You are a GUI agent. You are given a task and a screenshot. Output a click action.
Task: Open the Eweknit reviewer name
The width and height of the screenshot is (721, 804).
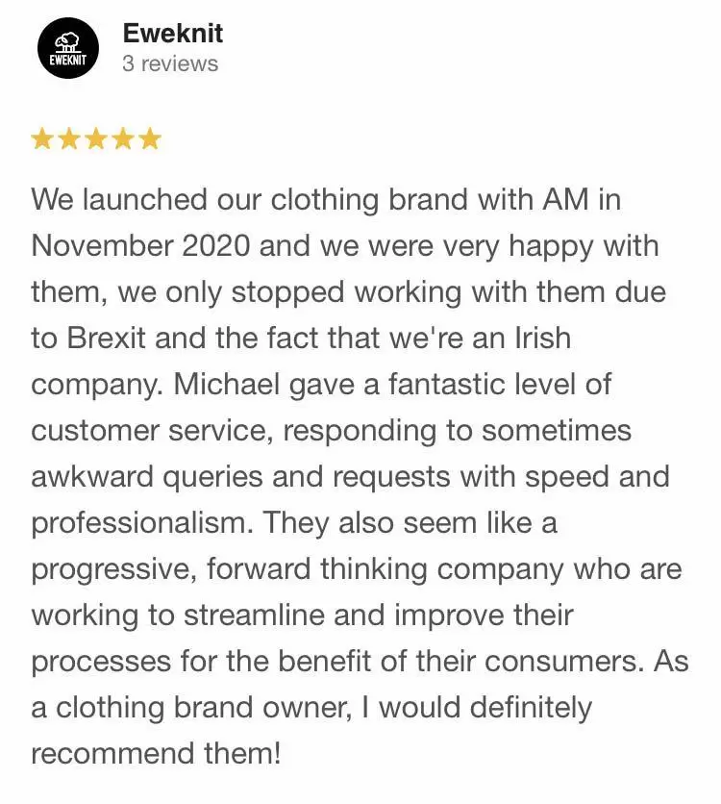click(173, 34)
